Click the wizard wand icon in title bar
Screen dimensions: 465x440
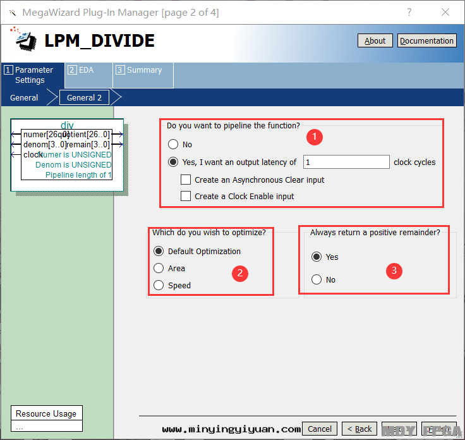coord(12,12)
